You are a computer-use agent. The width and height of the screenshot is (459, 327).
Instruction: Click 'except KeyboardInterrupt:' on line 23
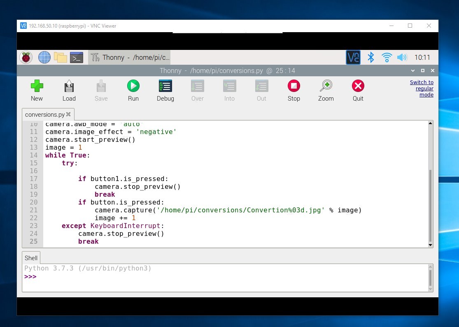(x=113, y=226)
